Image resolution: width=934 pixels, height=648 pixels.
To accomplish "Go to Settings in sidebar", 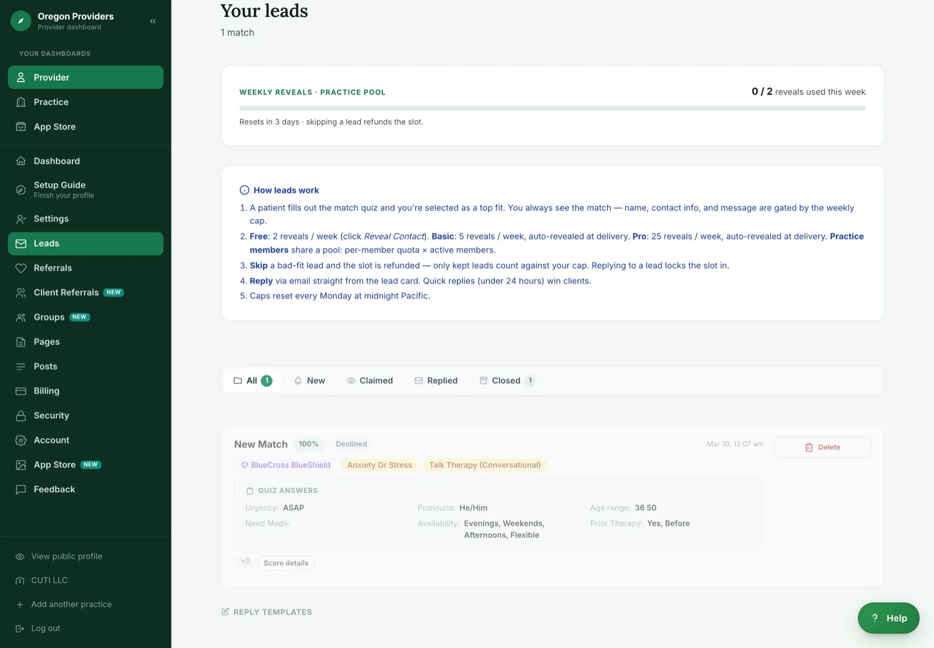I will (x=86, y=219).
